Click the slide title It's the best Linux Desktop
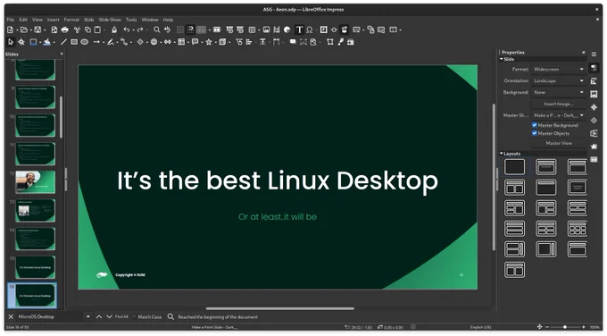This screenshot has height=336, width=607. coord(278,181)
